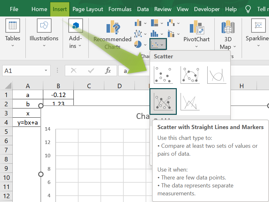269x202 pixels.
Task: Open the 3D Map button
Action: (x=228, y=35)
